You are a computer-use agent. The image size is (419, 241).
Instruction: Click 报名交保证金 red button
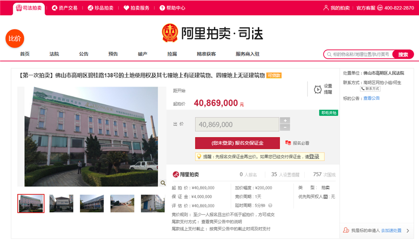coord(237,143)
